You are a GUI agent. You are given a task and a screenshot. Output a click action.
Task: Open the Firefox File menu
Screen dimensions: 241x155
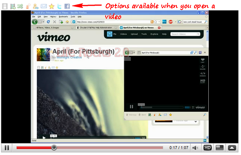tap(34, 17)
